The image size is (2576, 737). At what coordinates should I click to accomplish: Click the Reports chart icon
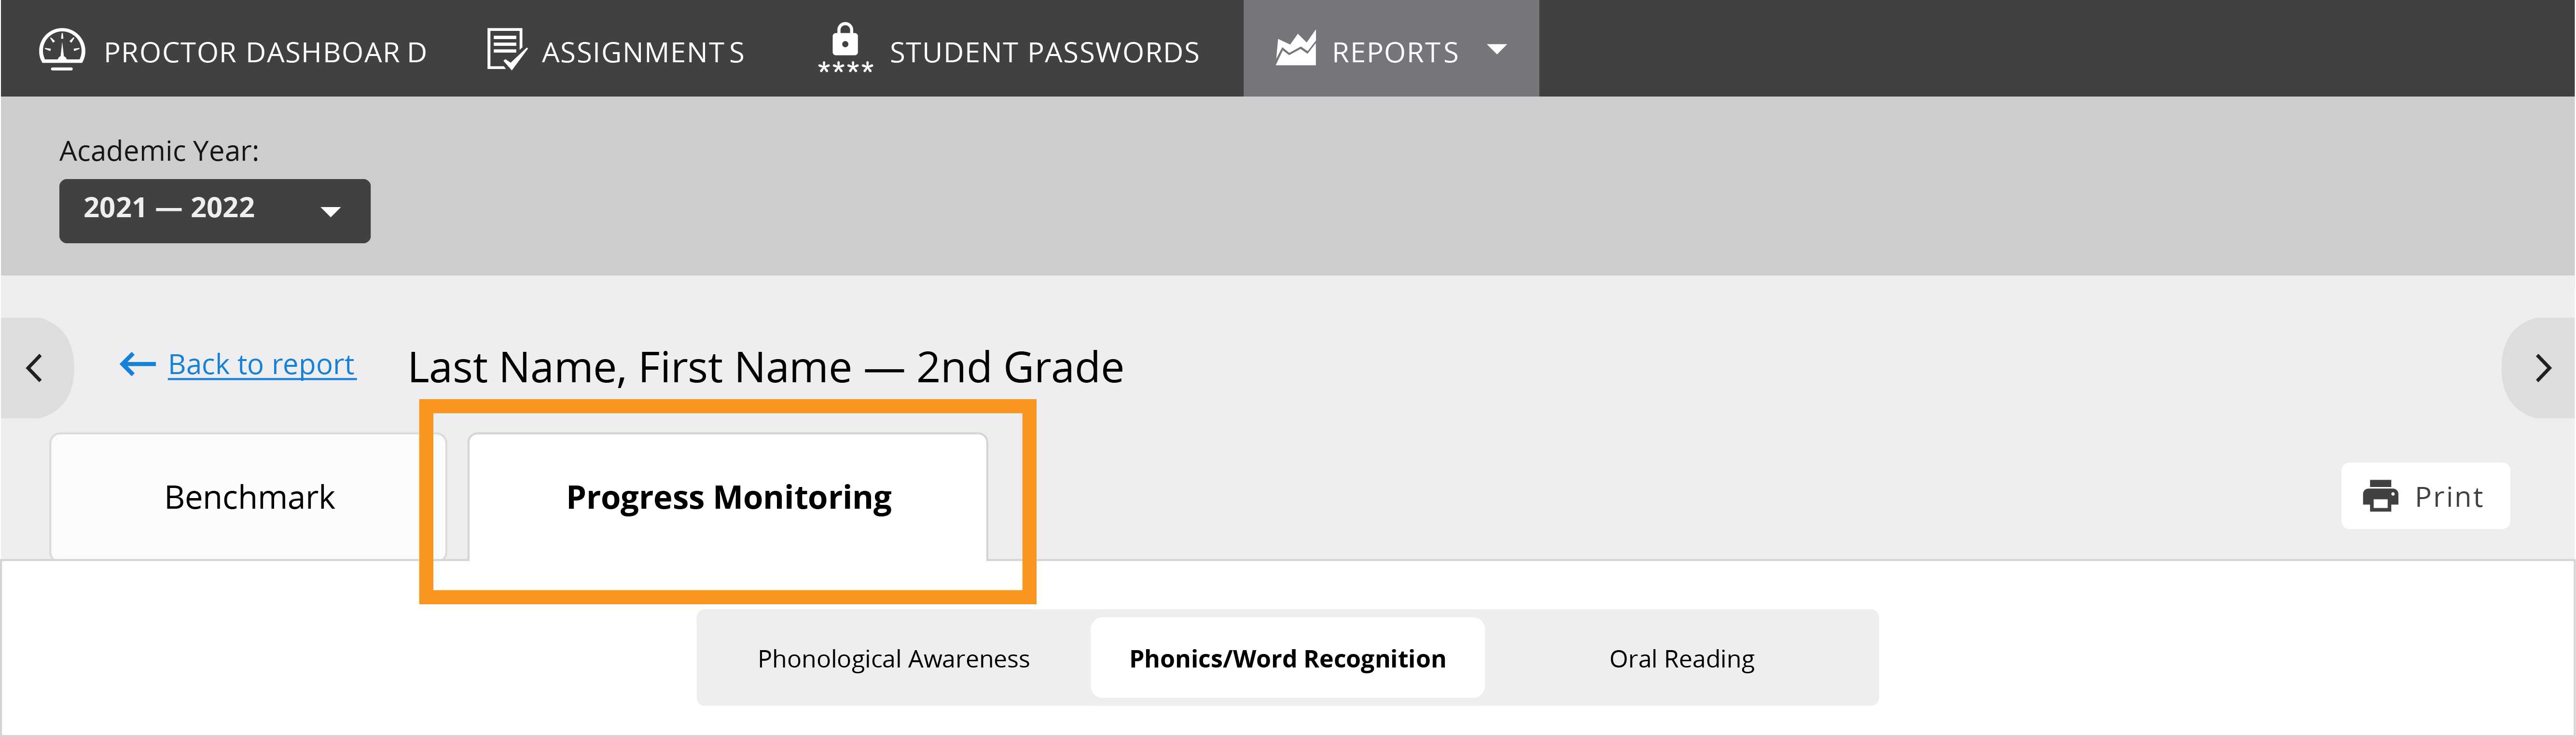pos(1296,49)
